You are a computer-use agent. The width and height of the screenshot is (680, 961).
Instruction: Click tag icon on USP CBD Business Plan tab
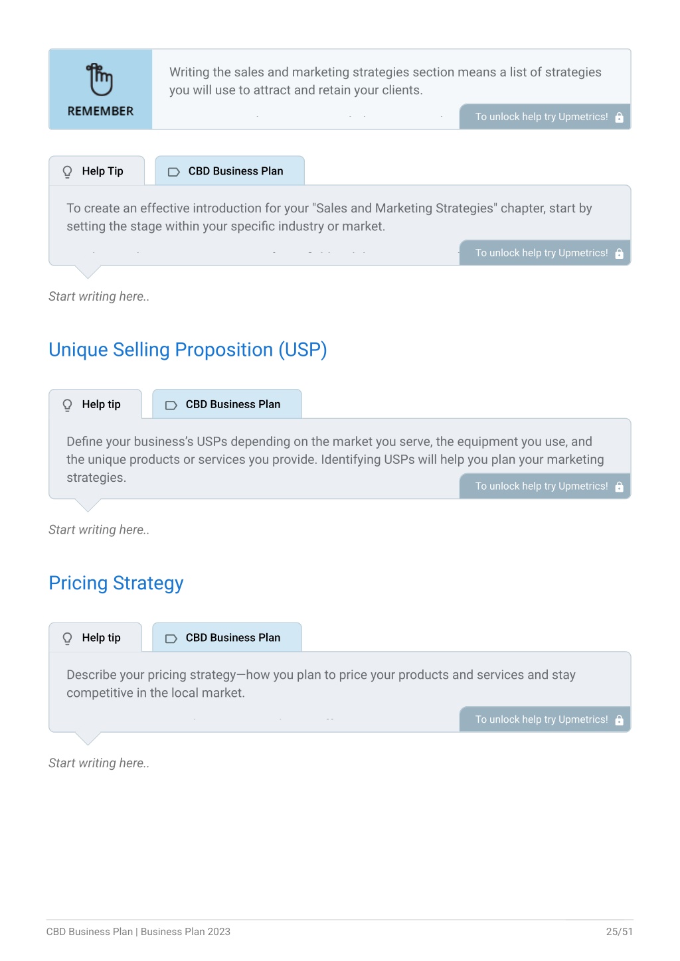point(171,405)
